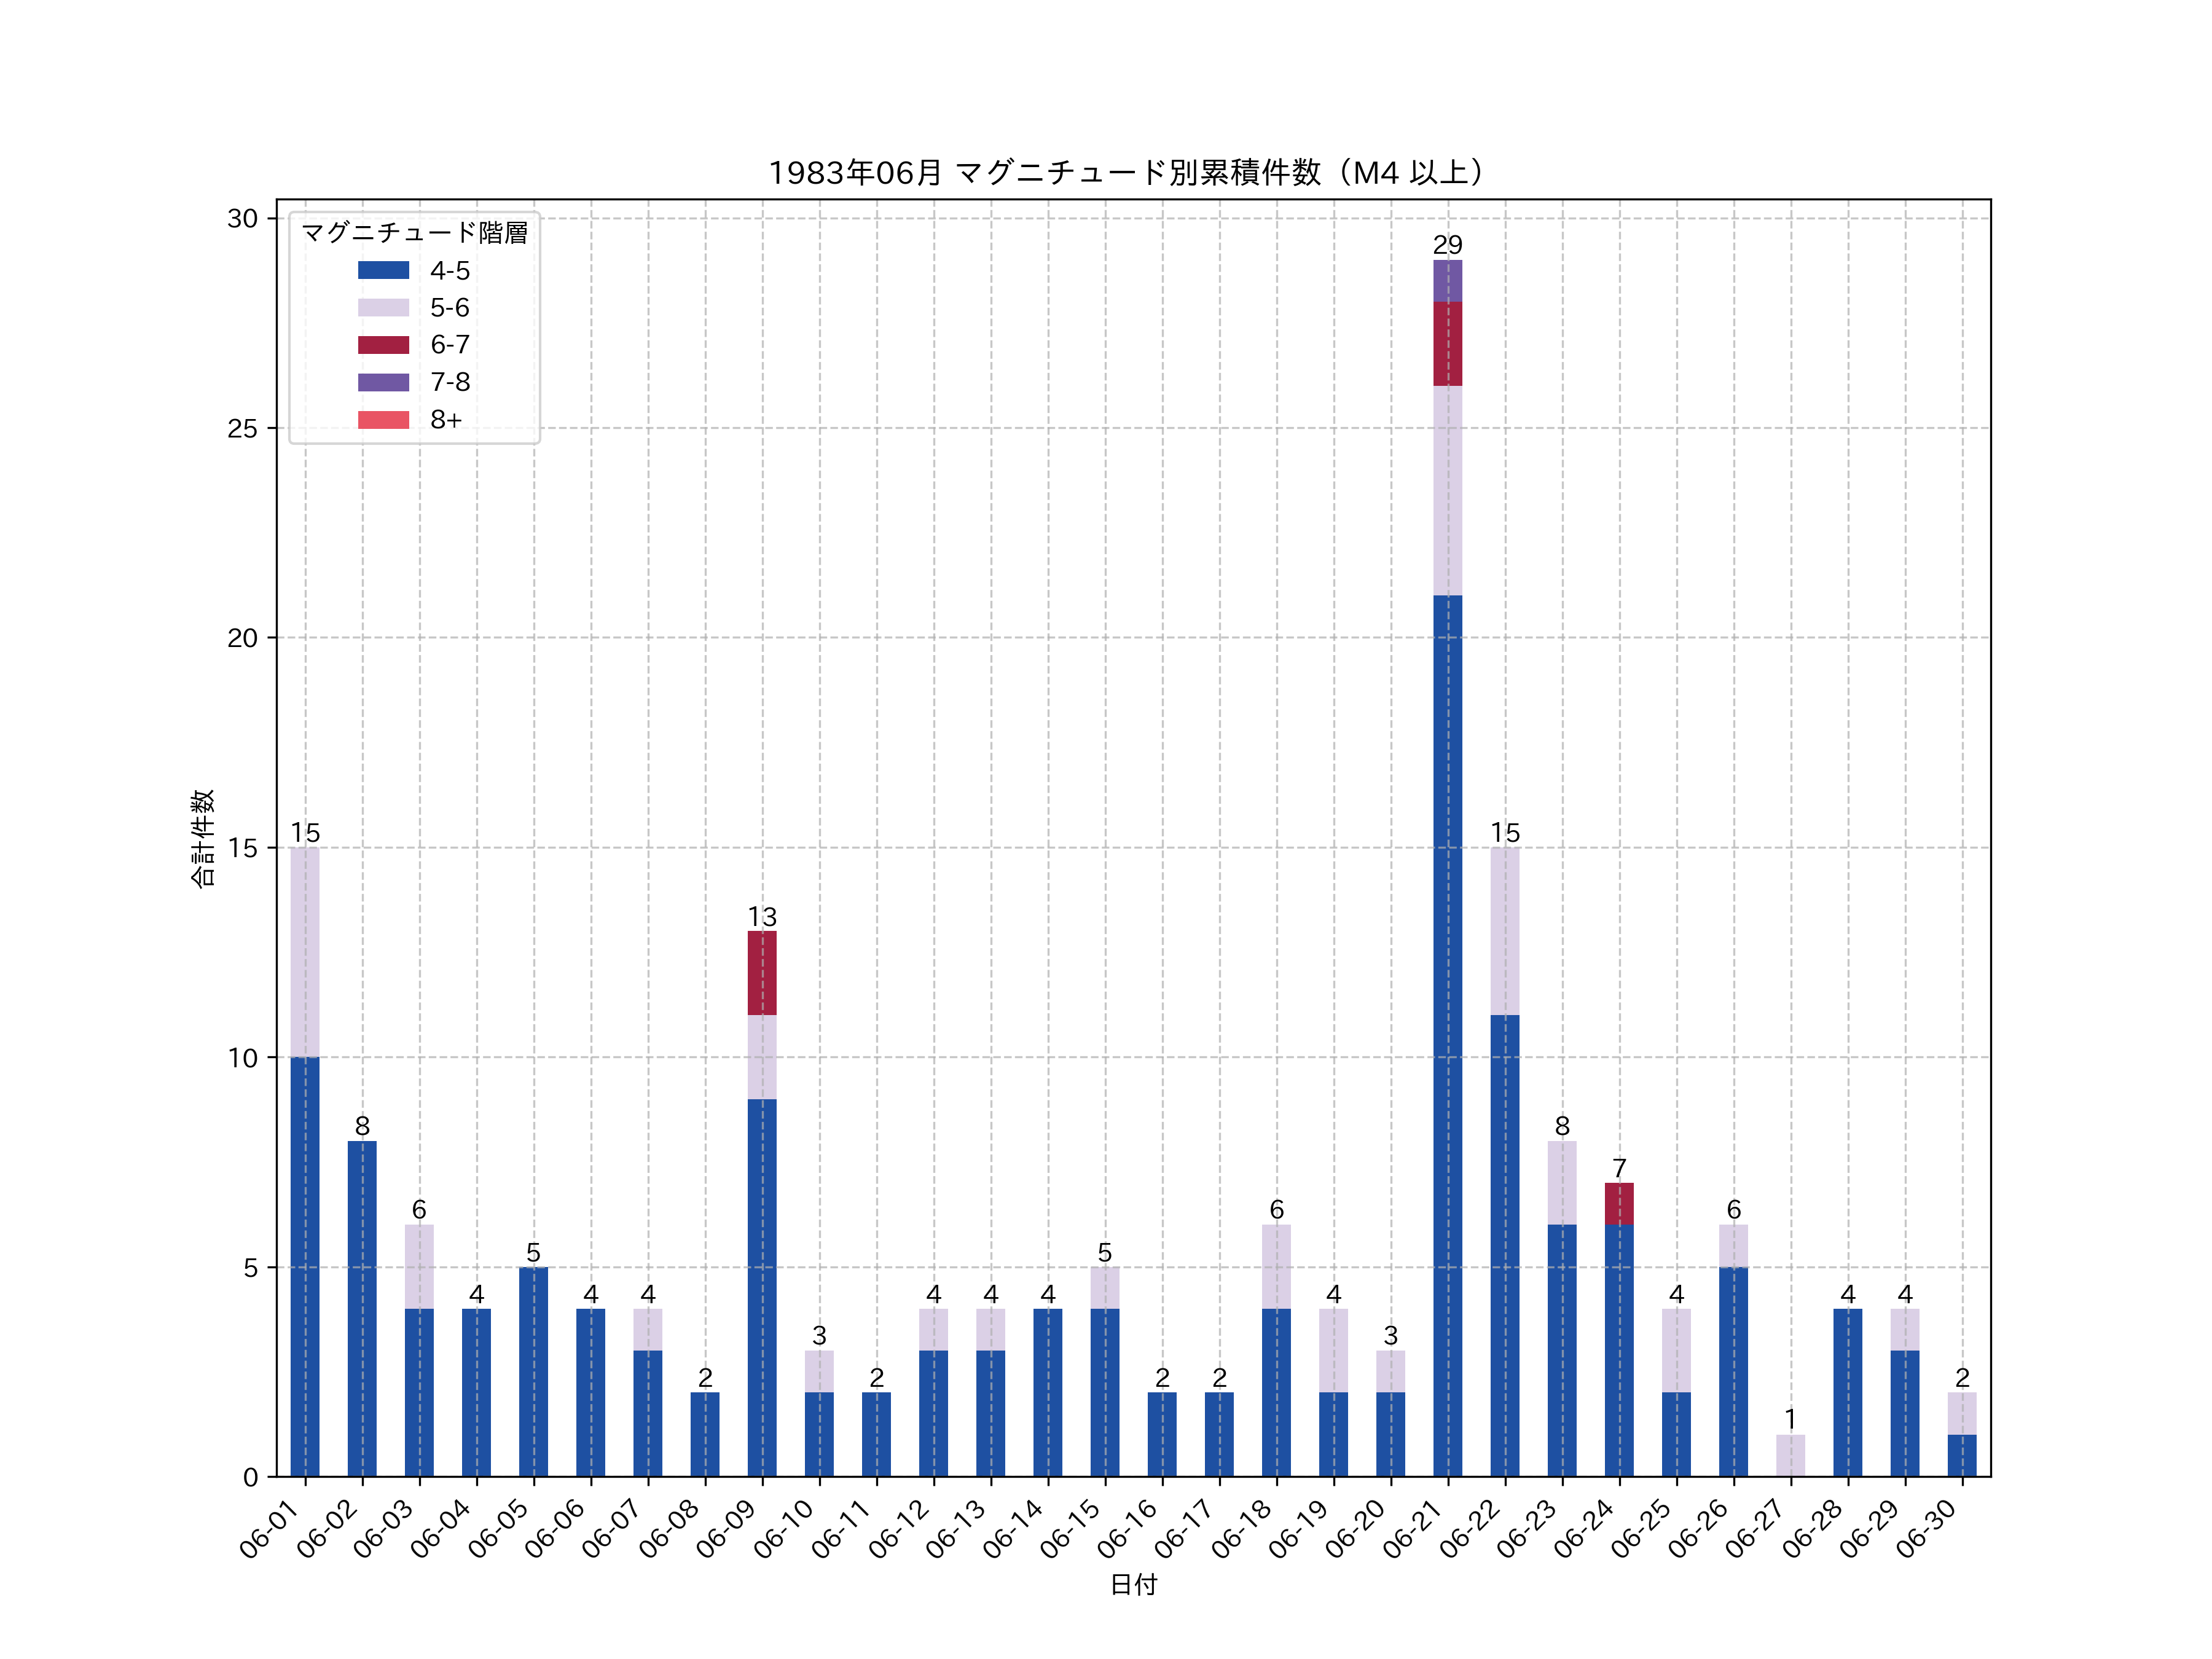Image resolution: width=2212 pixels, height=1659 pixels.
Task: Click the blue 4-5 legend swatch
Action: [383, 270]
